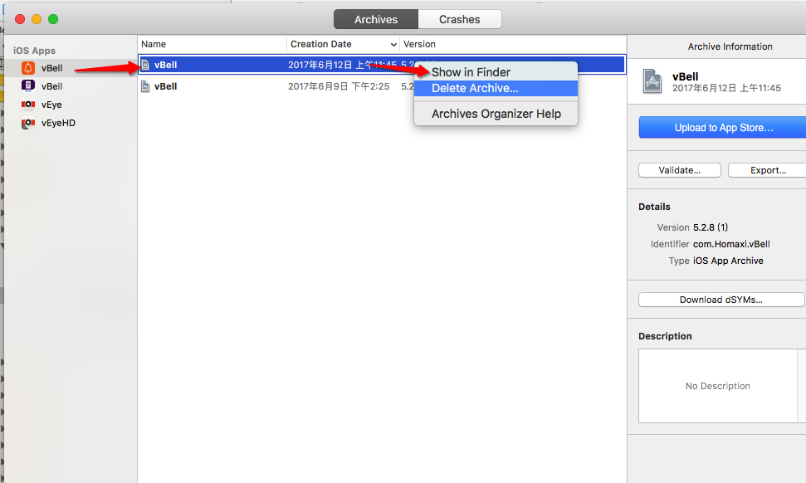Sort by the Name column header
806x483 pixels.
coord(212,44)
